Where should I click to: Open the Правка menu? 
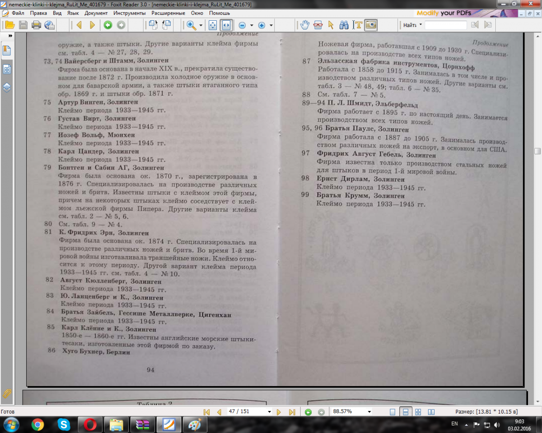(38, 13)
